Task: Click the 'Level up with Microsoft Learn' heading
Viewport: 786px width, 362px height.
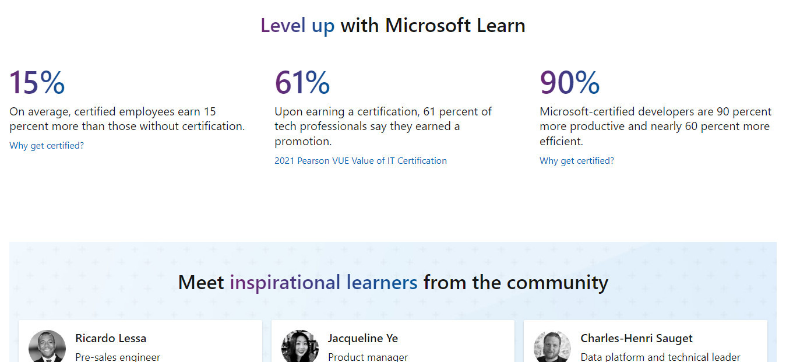Action: (393, 26)
